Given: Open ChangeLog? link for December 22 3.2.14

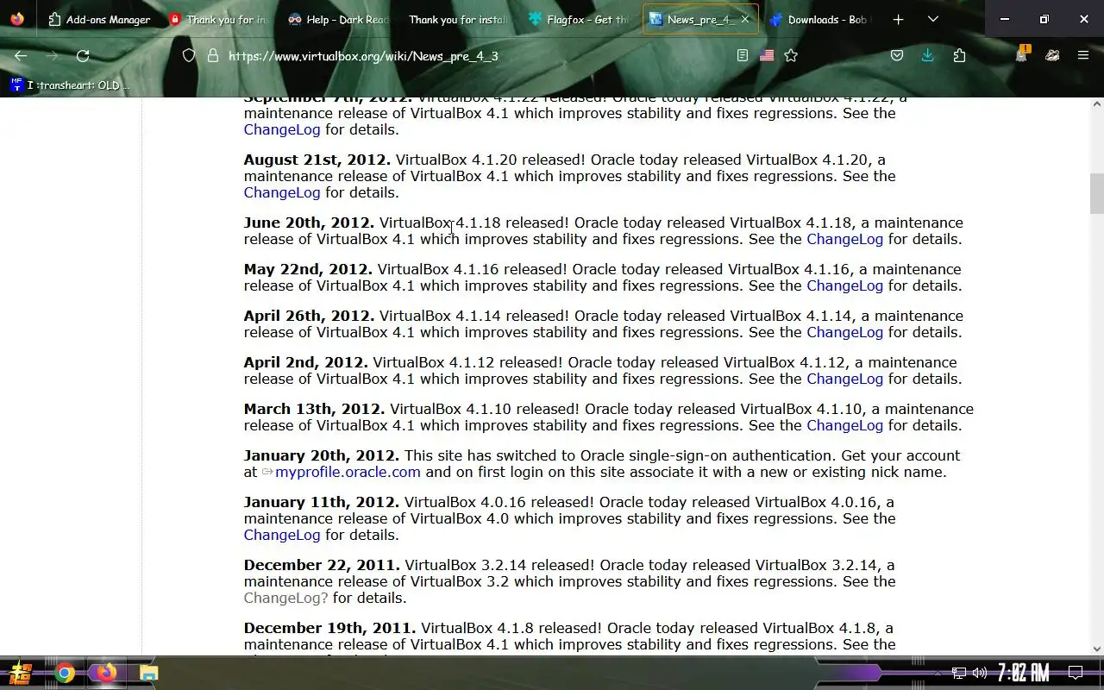Looking at the screenshot, I should tap(286, 598).
